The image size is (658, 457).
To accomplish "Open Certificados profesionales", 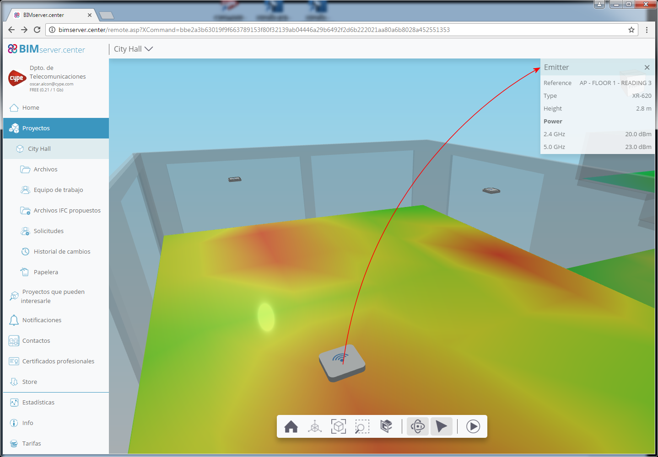I will 56,361.
